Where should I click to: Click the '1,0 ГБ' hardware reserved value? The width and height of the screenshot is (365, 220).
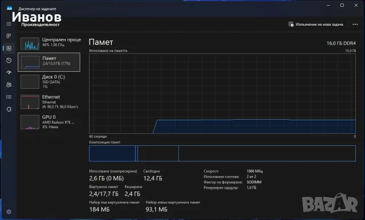click(252, 188)
